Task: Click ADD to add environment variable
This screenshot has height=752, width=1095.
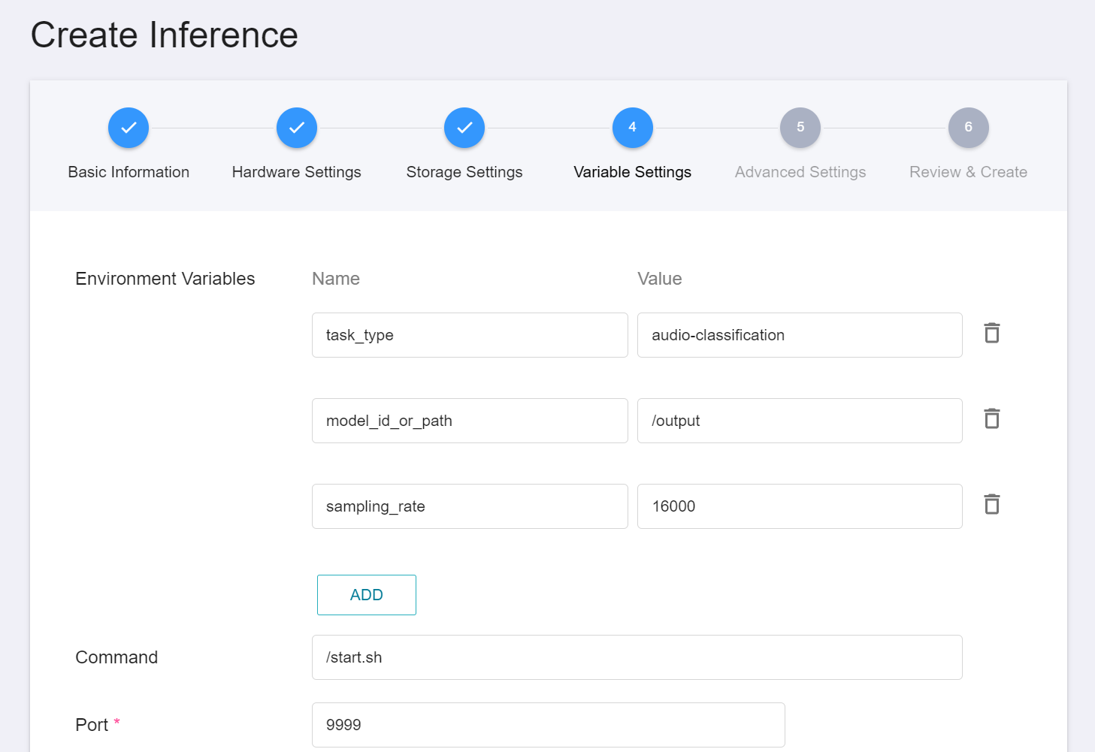Action: coord(367,595)
